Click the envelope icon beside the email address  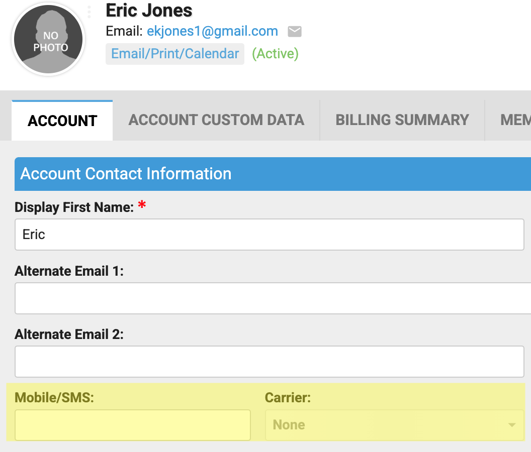[x=295, y=32]
